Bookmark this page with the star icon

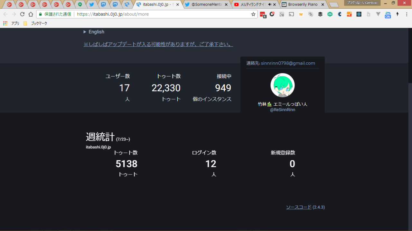pos(253,14)
